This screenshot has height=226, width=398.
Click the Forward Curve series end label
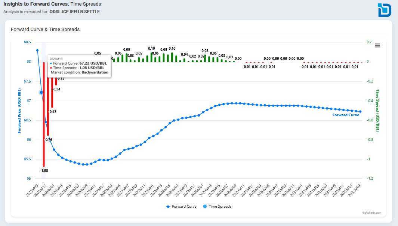[346, 115]
